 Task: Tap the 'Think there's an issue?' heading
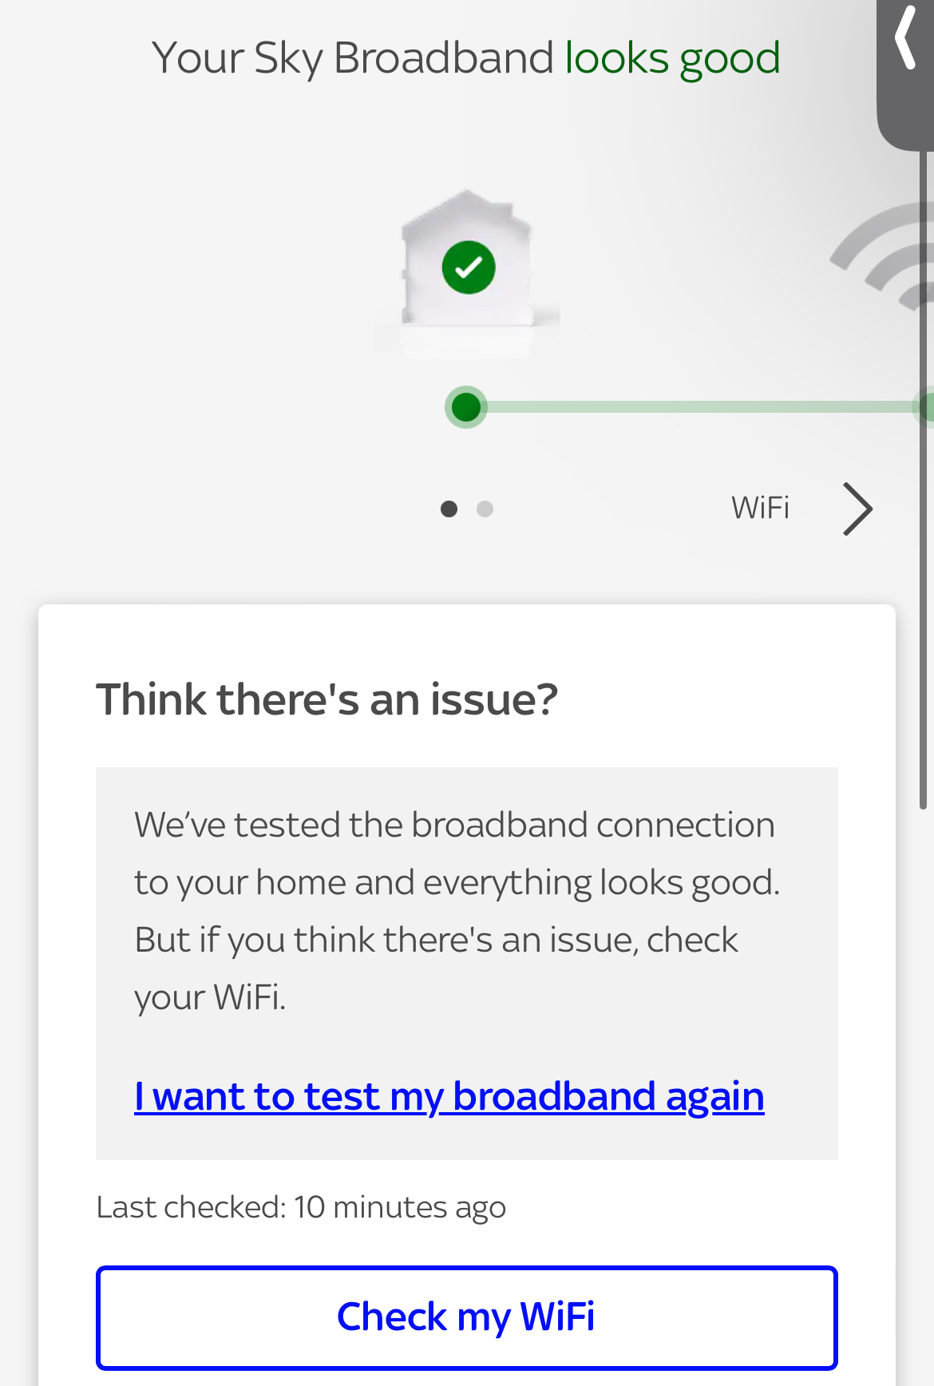(327, 699)
